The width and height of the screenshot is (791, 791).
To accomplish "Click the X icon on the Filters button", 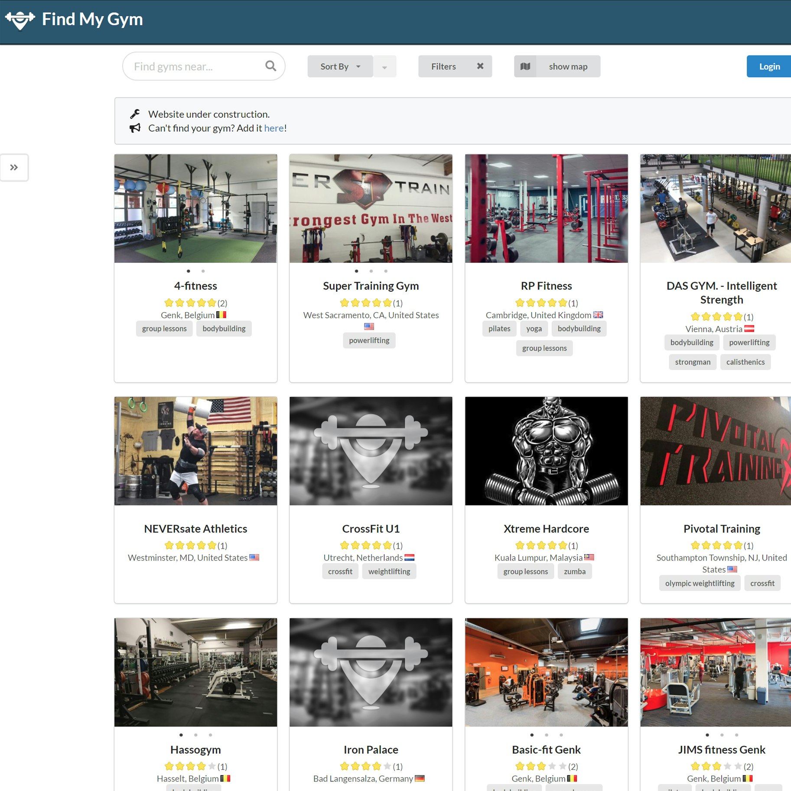I will tap(480, 66).
